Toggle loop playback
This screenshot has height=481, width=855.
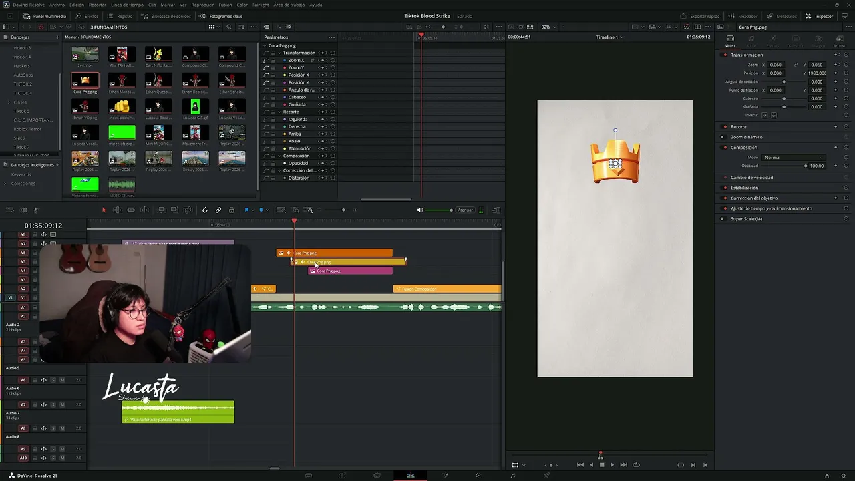click(636, 465)
